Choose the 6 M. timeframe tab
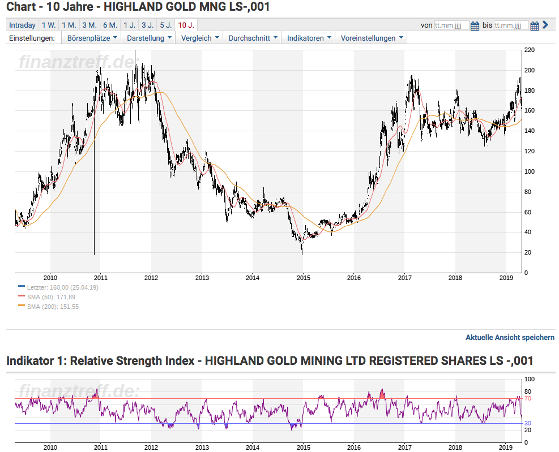Screen dimensions: 559x452 point(110,25)
